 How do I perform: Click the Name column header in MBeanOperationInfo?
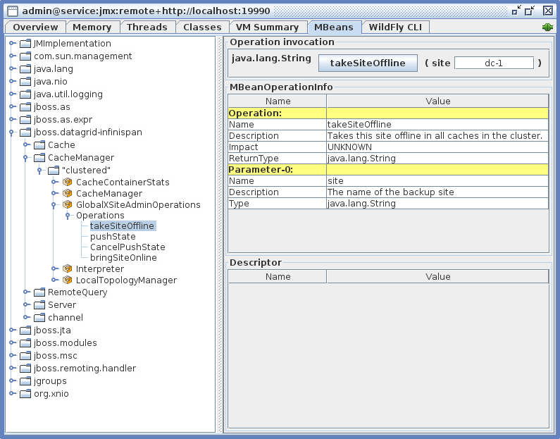pos(278,101)
